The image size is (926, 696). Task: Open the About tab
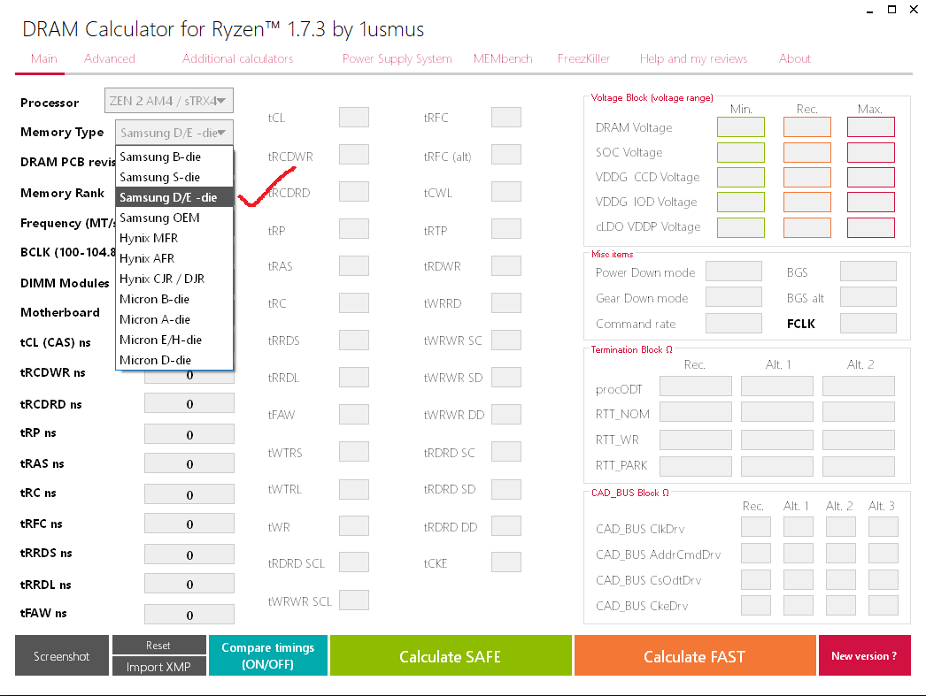coord(794,58)
